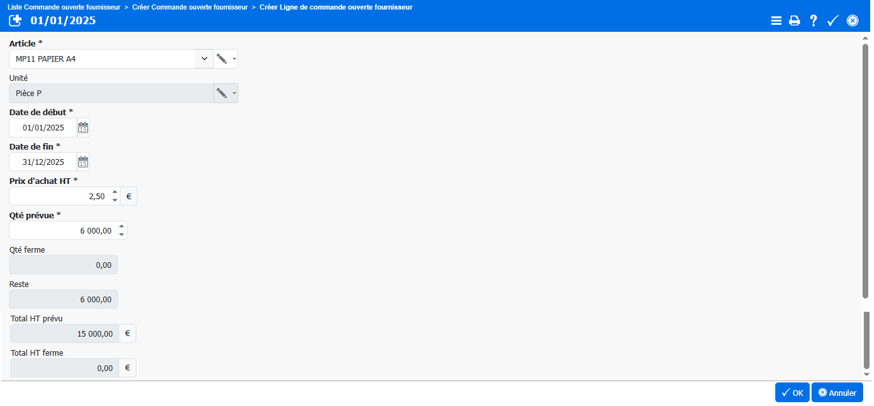Open small arrow next to Unité pencil

click(234, 94)
